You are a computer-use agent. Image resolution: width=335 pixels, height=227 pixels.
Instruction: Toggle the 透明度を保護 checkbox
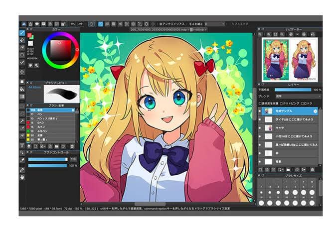coord(260,104)
